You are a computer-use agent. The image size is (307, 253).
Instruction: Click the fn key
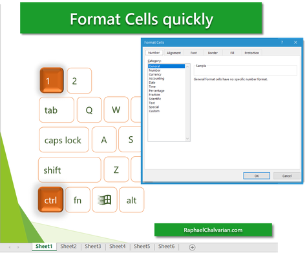78,200
